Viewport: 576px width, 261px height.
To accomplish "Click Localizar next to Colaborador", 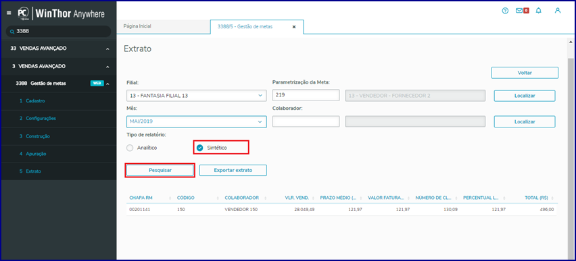I will click(525, 121).
